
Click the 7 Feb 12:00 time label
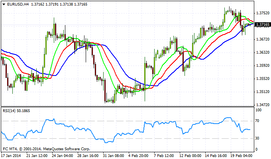[x=164, y=156]
